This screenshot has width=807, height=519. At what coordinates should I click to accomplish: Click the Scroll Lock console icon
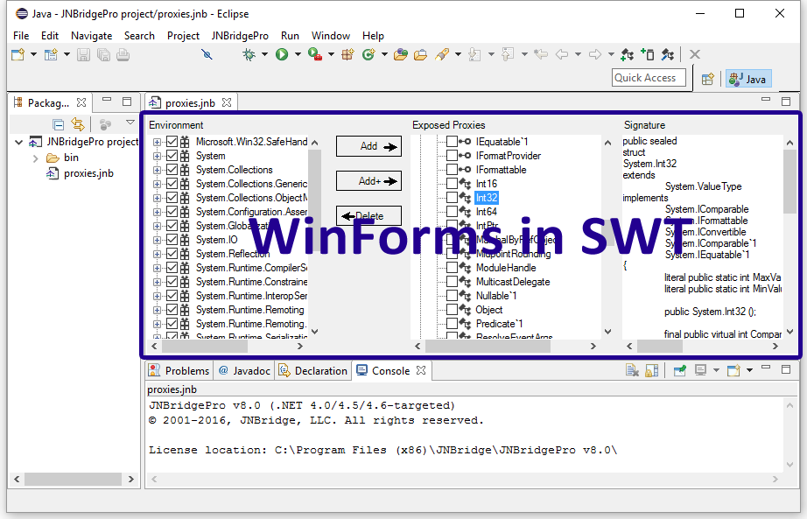click(x=651, y=371)
